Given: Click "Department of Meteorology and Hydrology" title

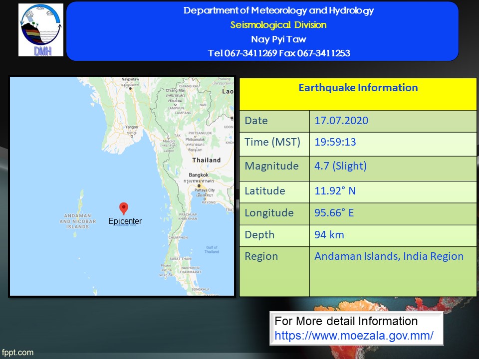Looking at the screenshot, I should 278,10.
